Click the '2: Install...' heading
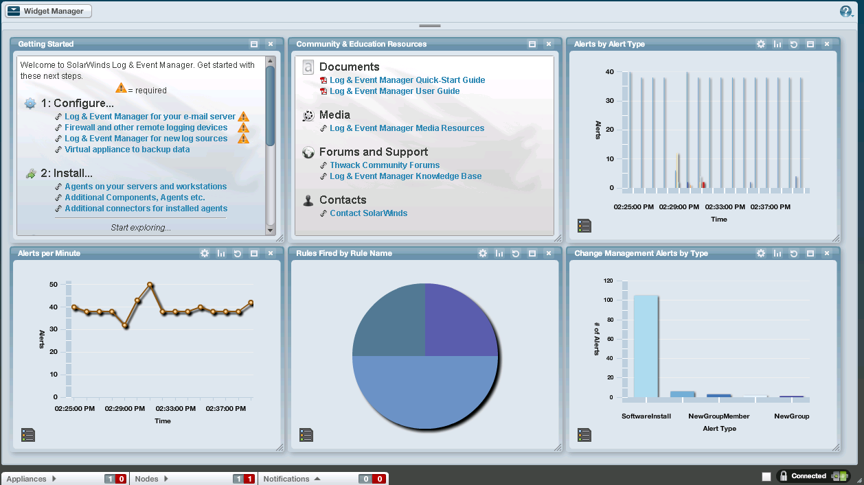This screenshot has width=864, height=485. click(67, 174)
